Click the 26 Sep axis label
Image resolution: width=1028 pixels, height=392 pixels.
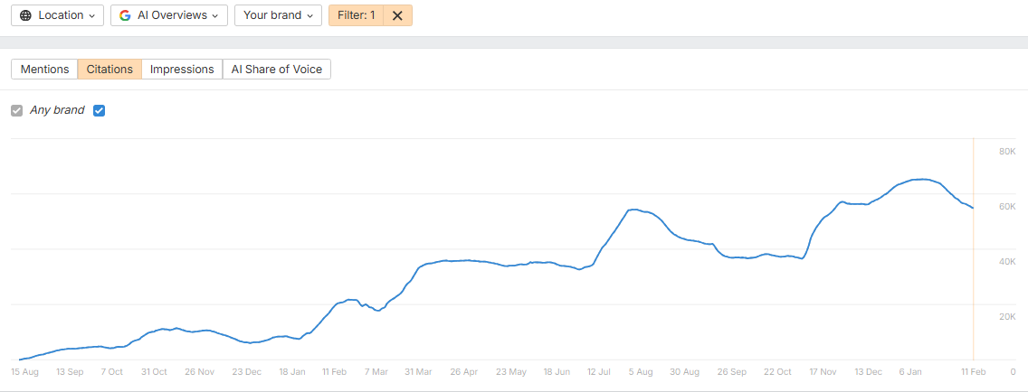(x=732, y=372)
